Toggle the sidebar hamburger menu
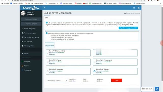Viewport: 163px width, 92px height. click(x=44, y=8)
